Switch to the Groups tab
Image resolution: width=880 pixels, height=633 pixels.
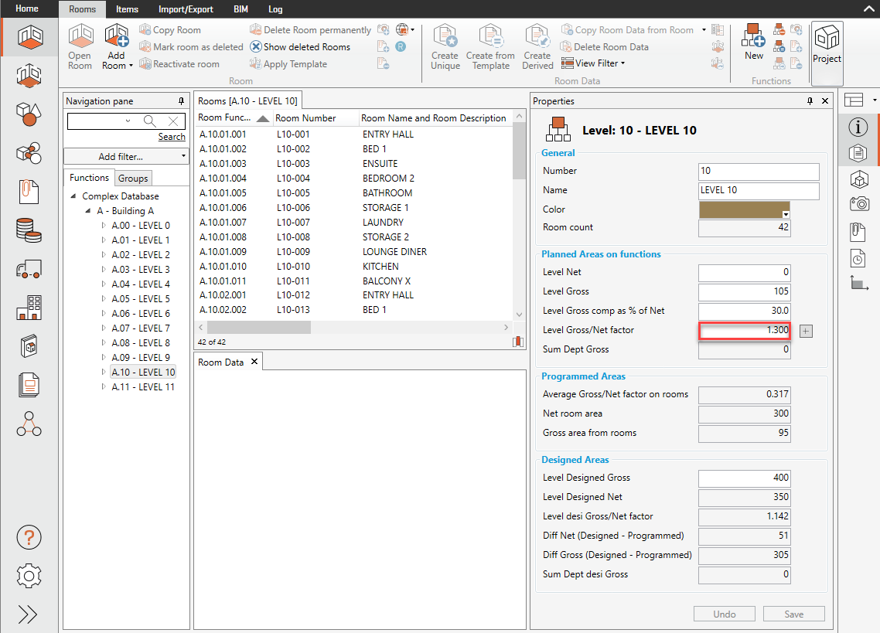coord(133,178)
